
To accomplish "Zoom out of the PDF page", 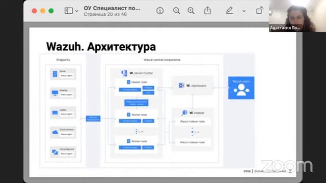I will click(177, 11).
